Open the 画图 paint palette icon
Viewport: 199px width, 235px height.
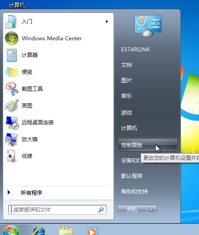click(x=12, y=106)
